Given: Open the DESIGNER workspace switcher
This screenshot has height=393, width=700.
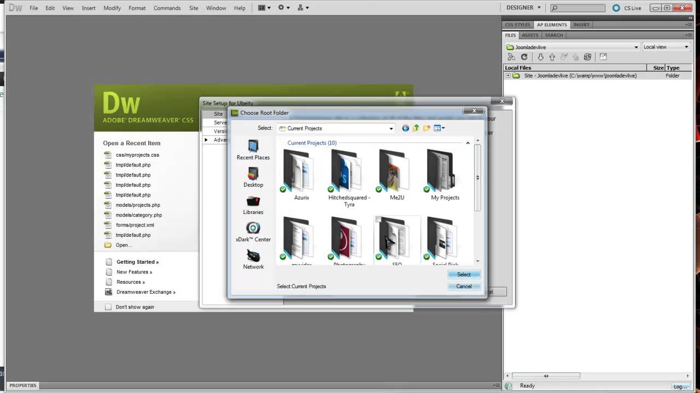Looking at the screenshot, I should coord(524,8).
